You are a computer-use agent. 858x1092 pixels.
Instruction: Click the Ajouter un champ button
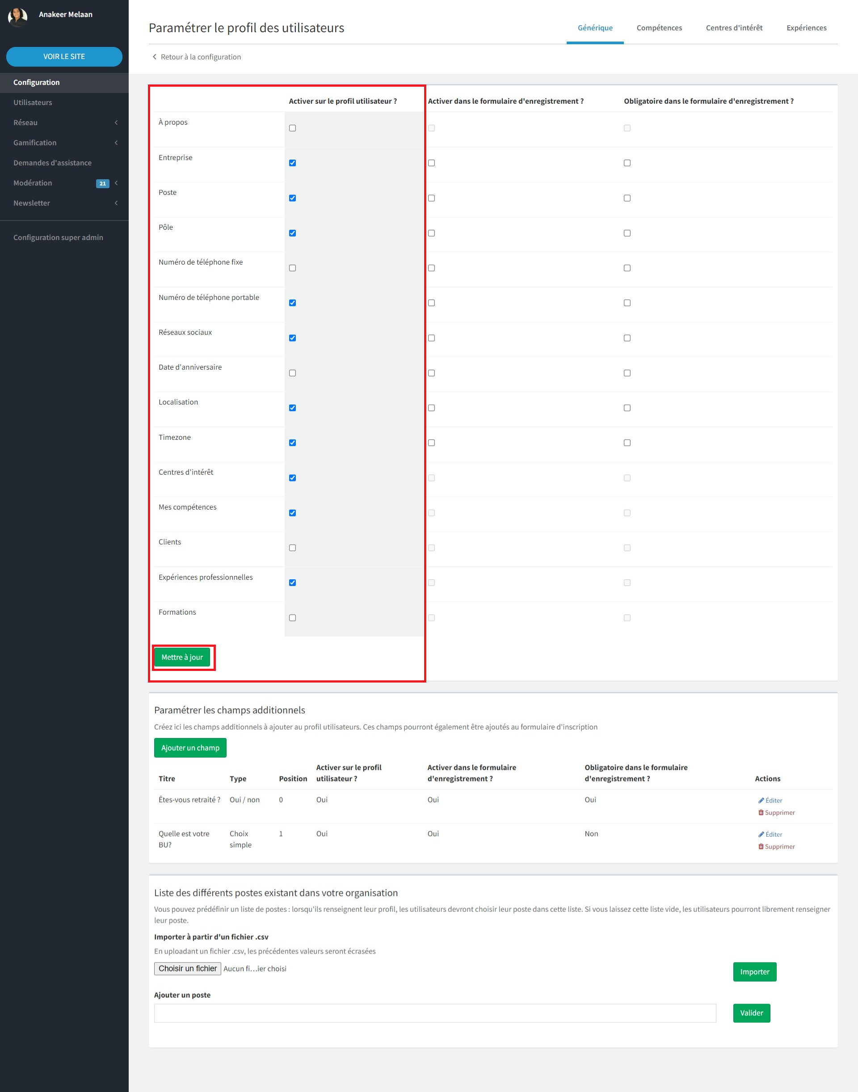coord(190,748)
